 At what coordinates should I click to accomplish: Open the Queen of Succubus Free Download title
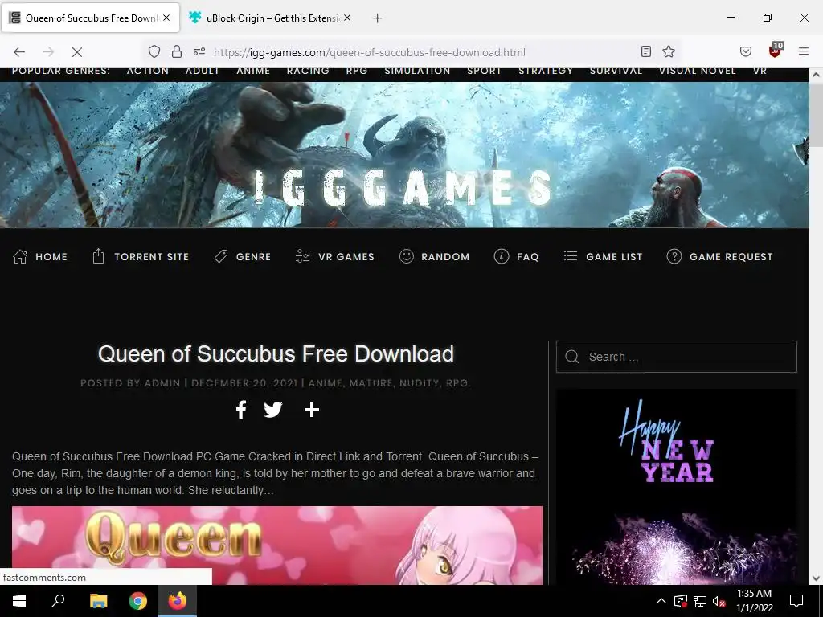[276, 353]
